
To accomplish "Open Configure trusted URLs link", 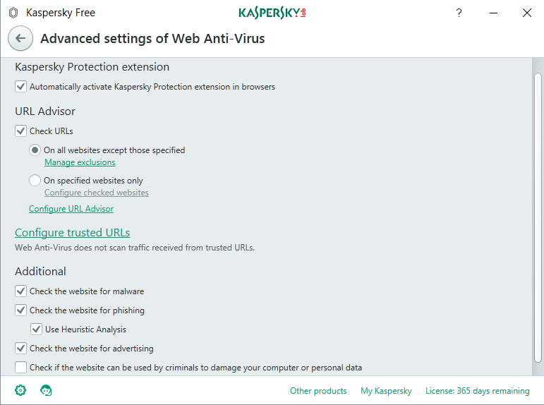I will click(73, 233).
